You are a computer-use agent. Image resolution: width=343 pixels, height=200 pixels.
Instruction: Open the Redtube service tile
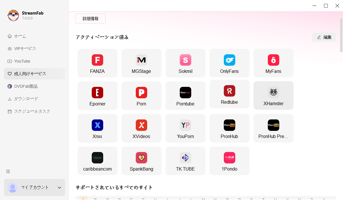coord(229,95)
